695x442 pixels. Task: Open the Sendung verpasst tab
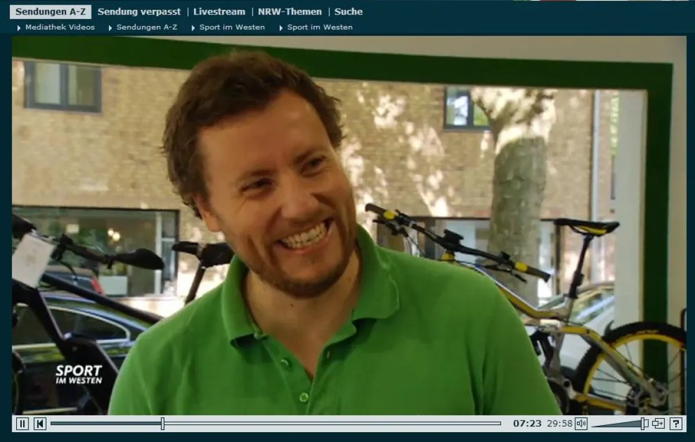139,12
